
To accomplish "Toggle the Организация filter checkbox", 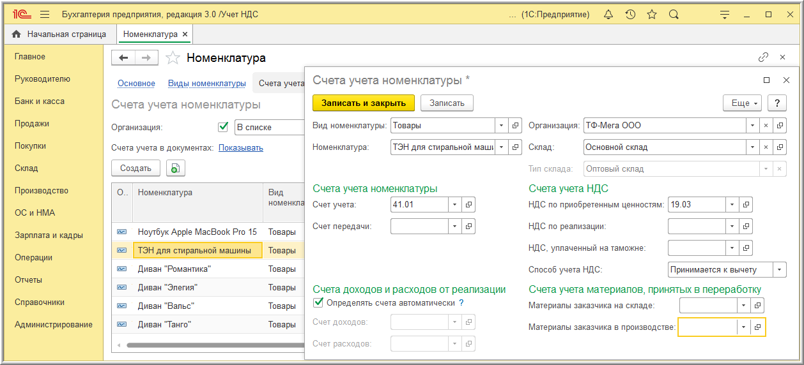I will pyautogui.click(x=223, y=127).
